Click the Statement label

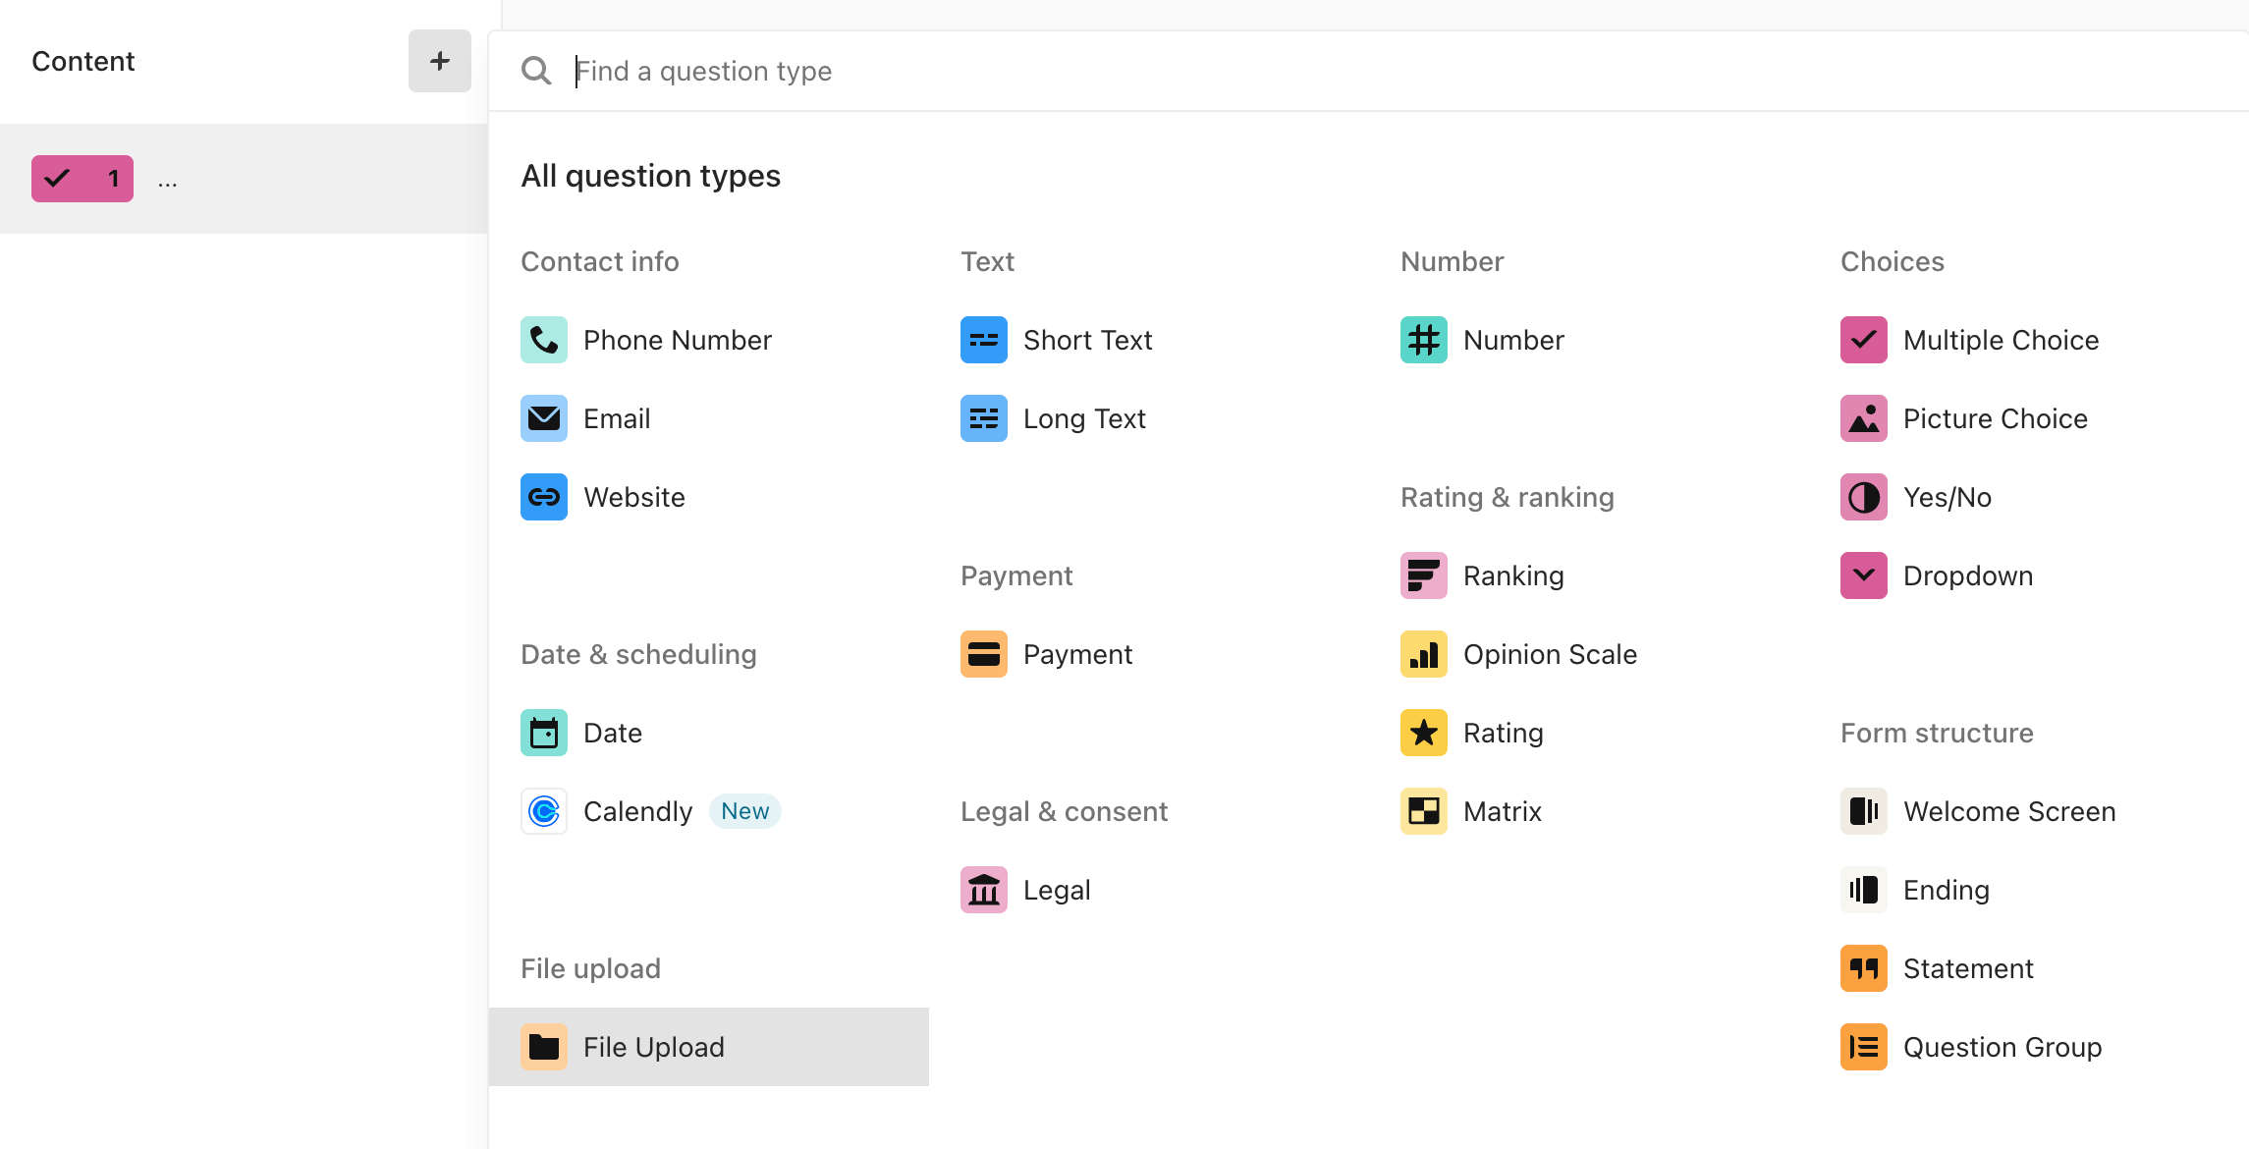point(1968,968)
